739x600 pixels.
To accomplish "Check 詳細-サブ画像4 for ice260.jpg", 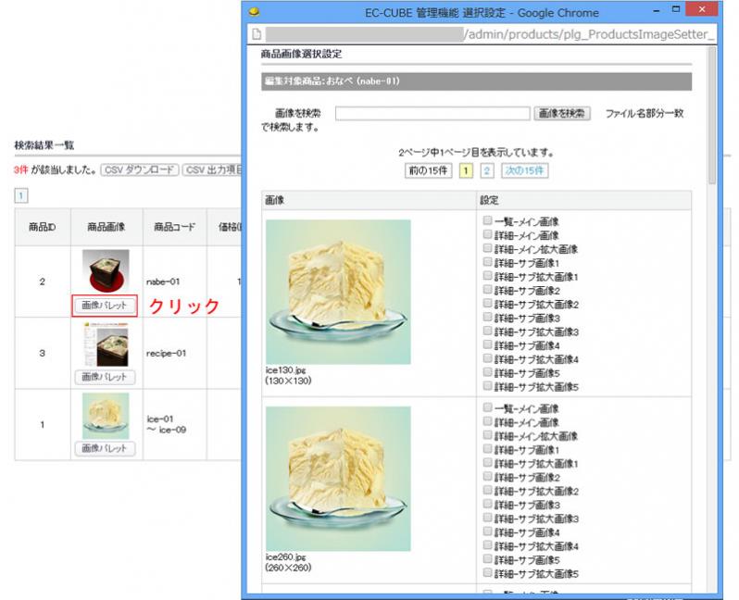I will coord(487,531).
